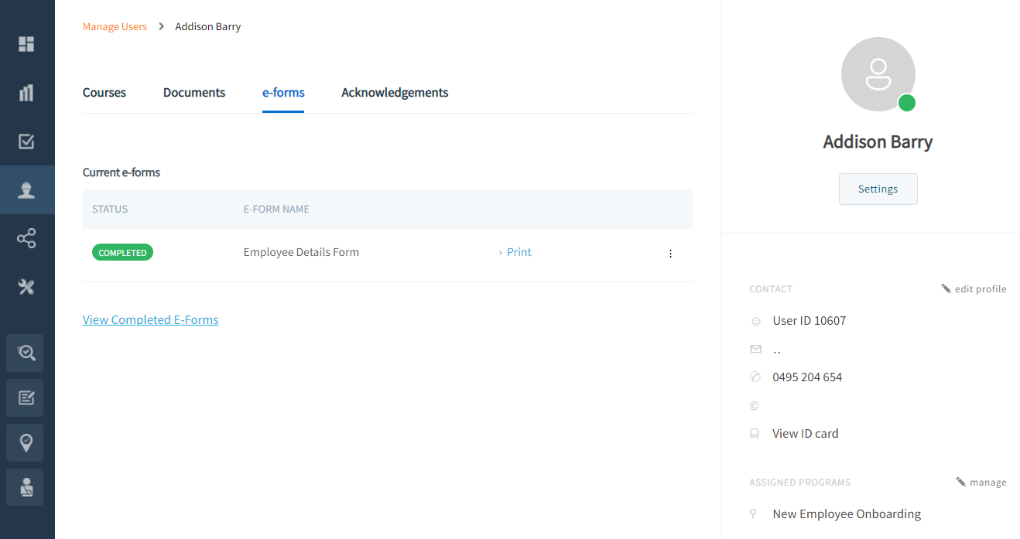Screen dimensions: 1020x539
Task: Switch to the Courses tab
Action: tap(104, 93)
